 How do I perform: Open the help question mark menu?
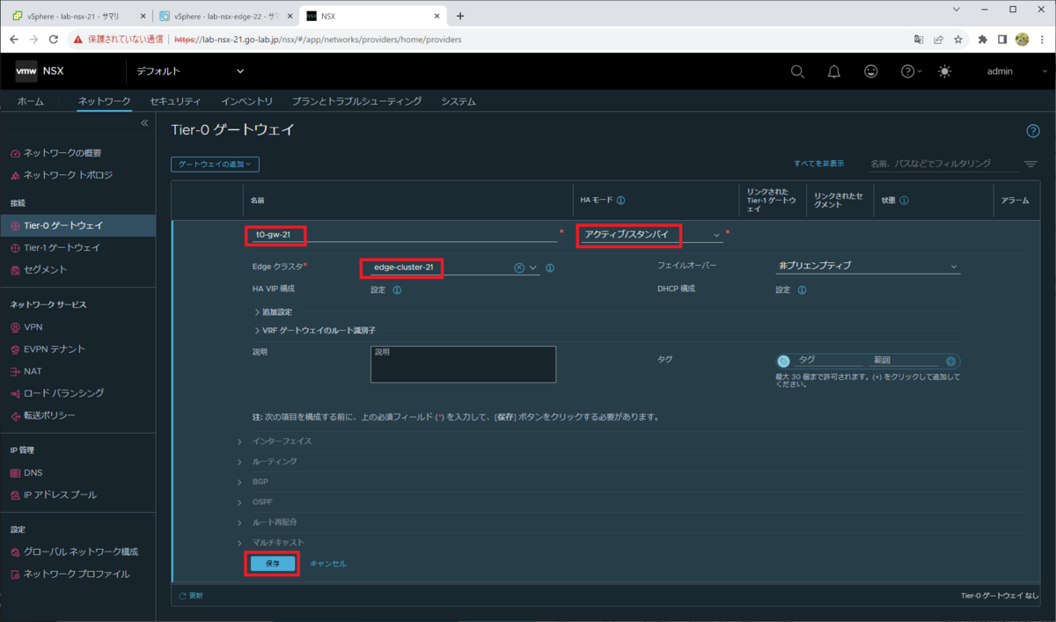coord(911,71)
